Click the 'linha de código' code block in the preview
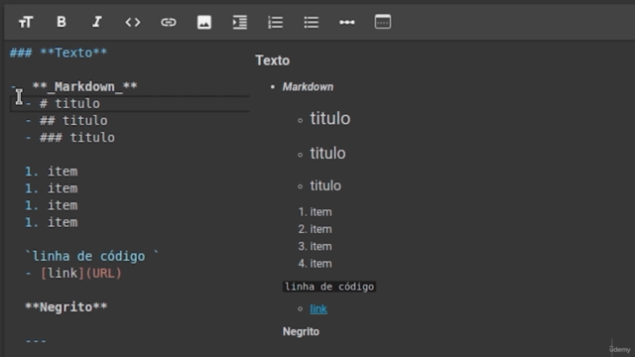This screenshot has height=357, width=635. click(329, 287)
